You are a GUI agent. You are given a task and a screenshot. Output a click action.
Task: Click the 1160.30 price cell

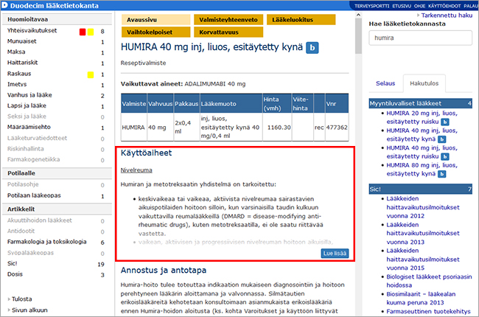pos(277,128)
